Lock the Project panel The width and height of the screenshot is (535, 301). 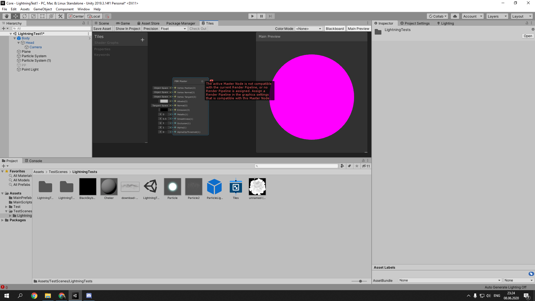363,160
